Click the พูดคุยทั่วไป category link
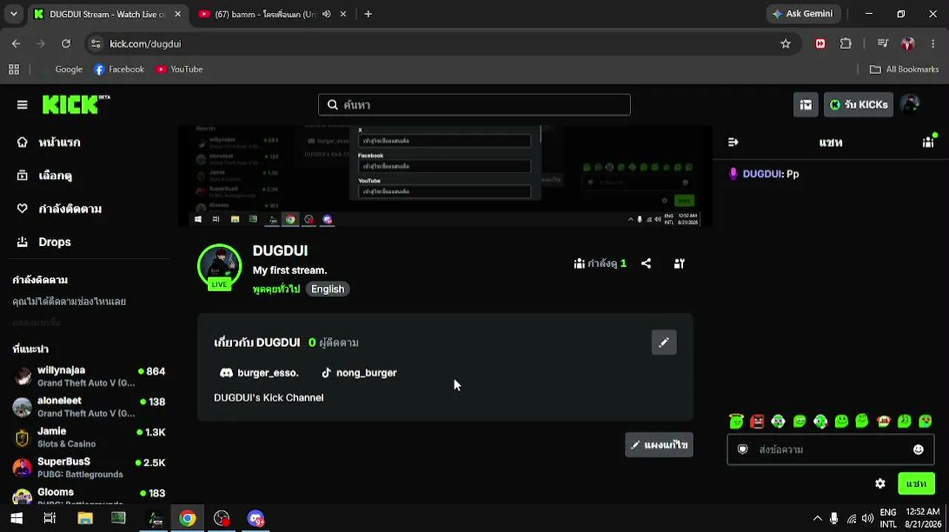Viewport: 949px width, 532px height. coord(276,289)
